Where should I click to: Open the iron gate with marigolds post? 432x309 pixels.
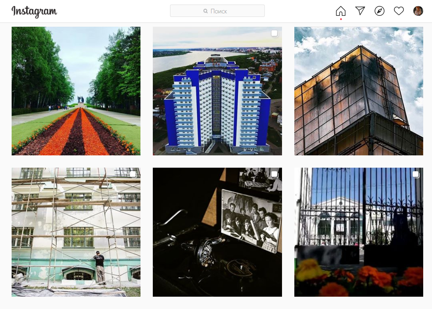tap(359, 232)
